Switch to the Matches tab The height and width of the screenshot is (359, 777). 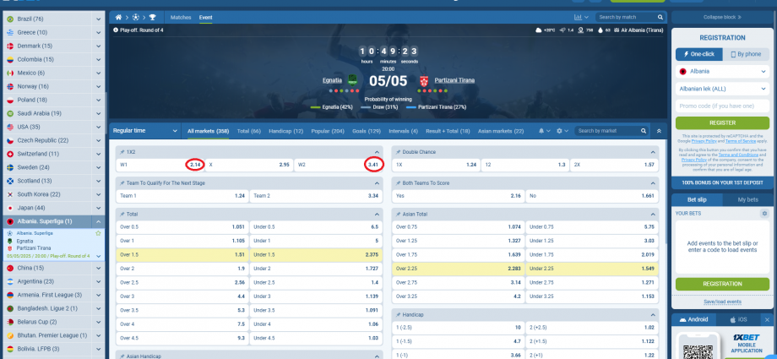(x=181, y=18)
